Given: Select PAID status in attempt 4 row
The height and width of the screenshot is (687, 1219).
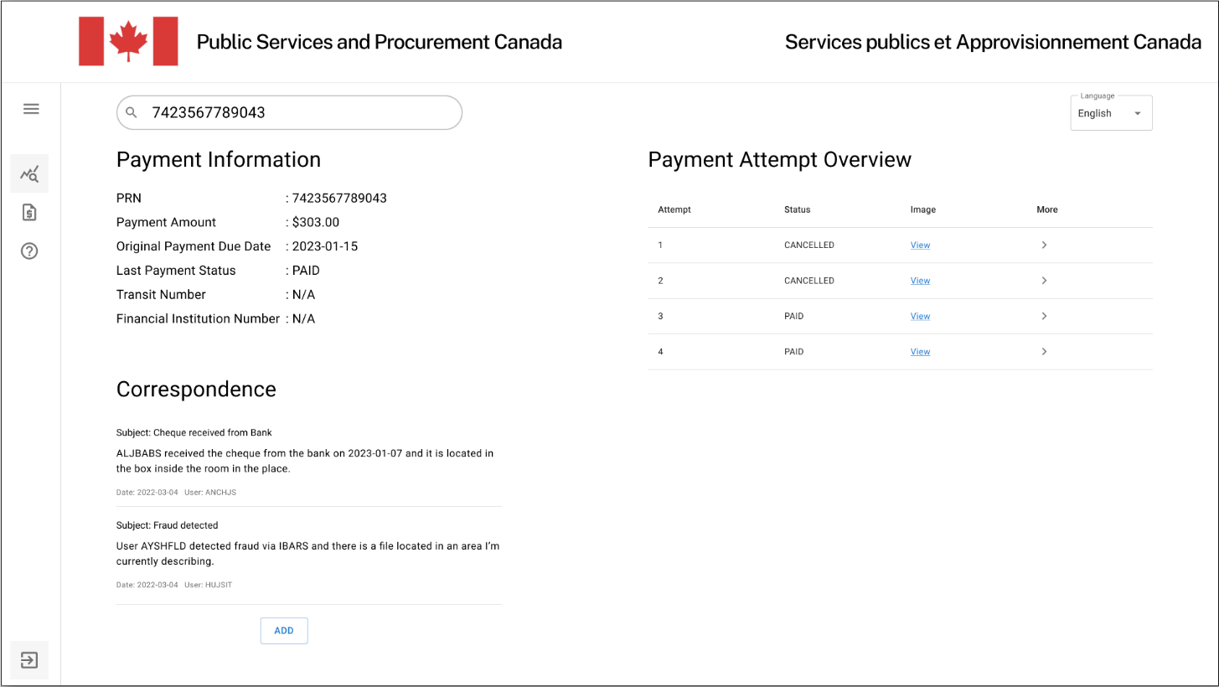Looking at the screenshot, I should pyautogui.click(x=793, y=352).
